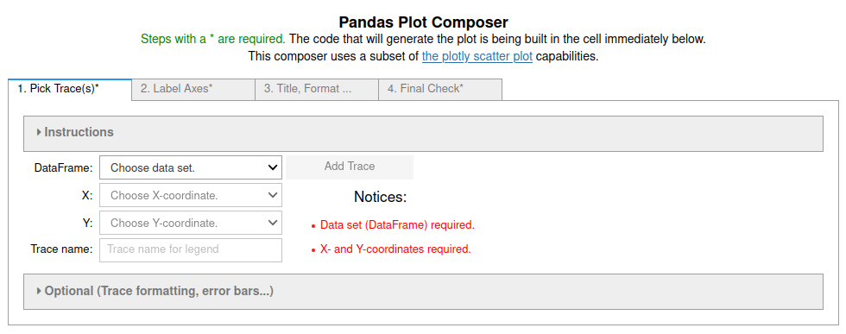Open the Choose X-coordinate dropdown

[x=191, y=195]
